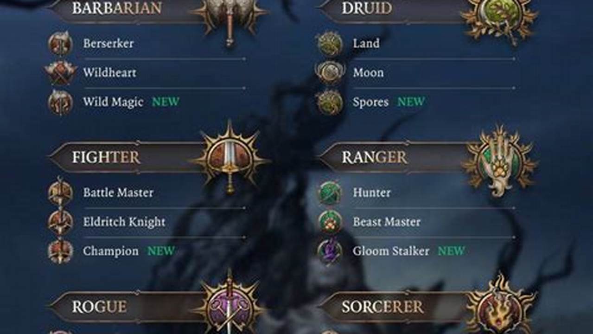Click the NEW tag beside Champion
This screenshot has height=334, width=593.
click(161, 251)
